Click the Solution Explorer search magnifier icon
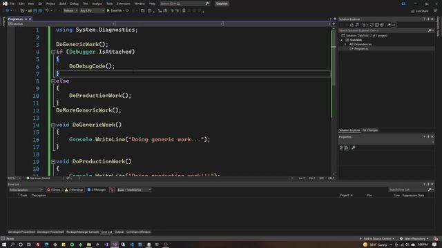This screenshot has height=248, width=442. 430,30
